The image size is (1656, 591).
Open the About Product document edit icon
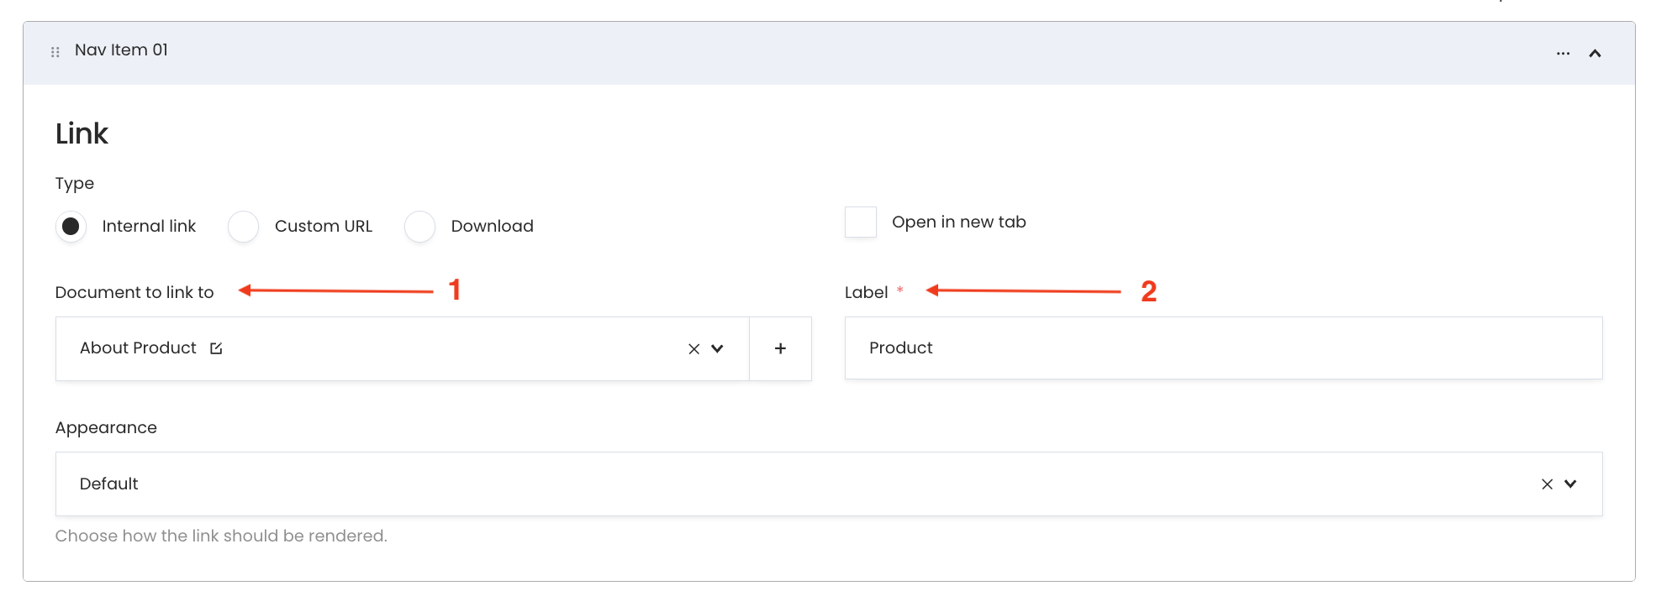click(216, 348)
